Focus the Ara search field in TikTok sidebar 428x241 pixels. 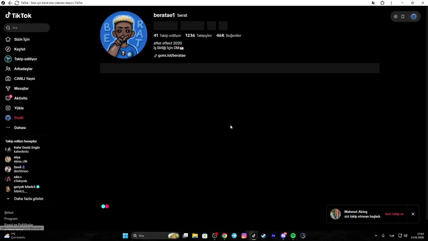point(27,28)
